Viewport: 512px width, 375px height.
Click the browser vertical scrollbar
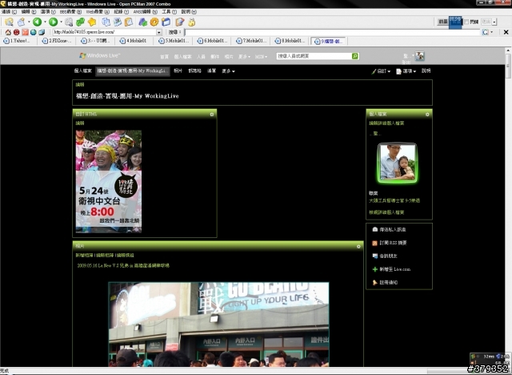[x=508, y=207]
